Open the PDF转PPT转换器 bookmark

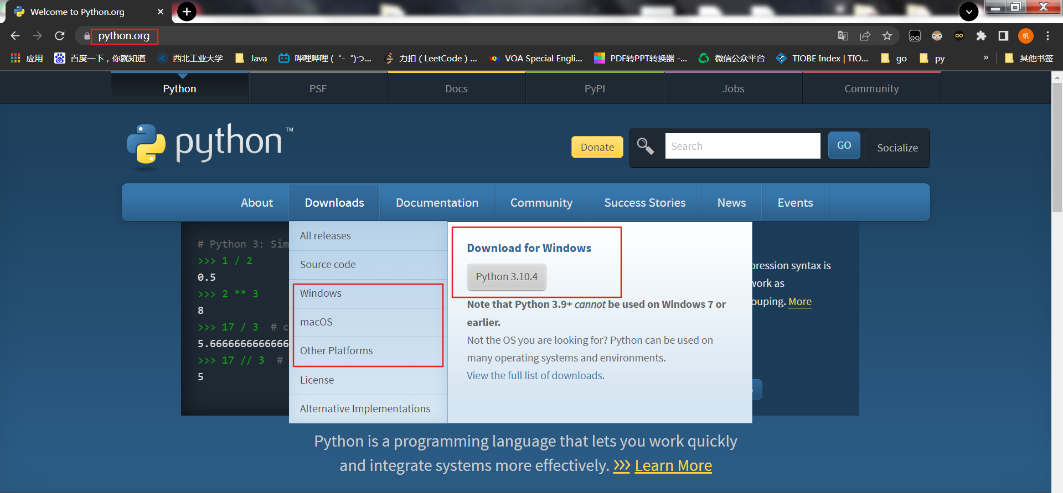(x=641, y=58)
